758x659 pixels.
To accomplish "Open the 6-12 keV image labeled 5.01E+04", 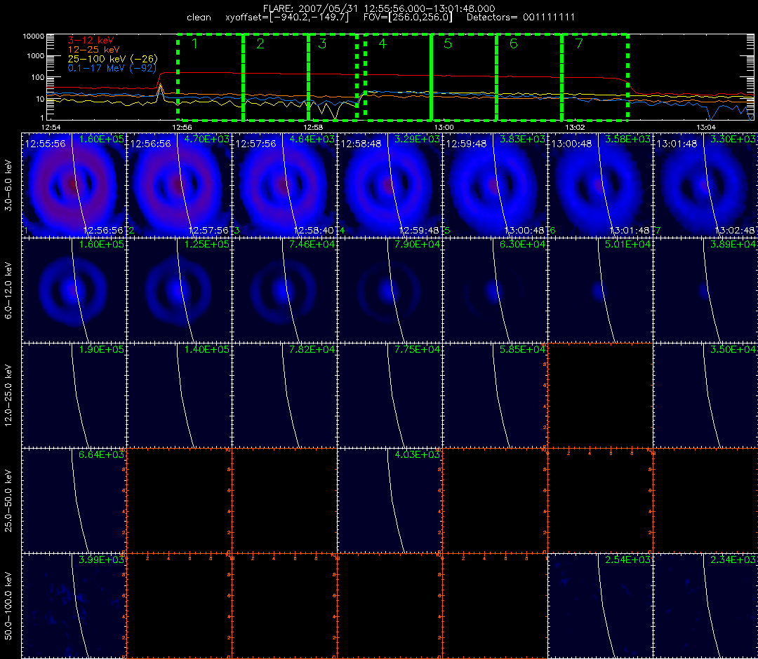I will click(600, 291).
